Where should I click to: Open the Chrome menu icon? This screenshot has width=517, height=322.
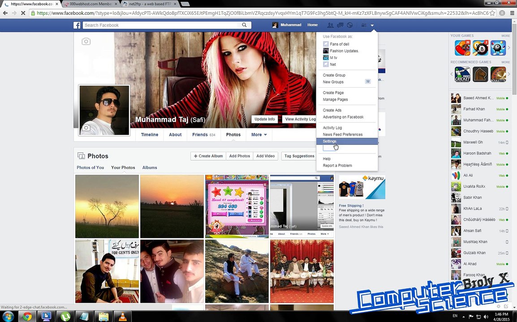(512, 13)
